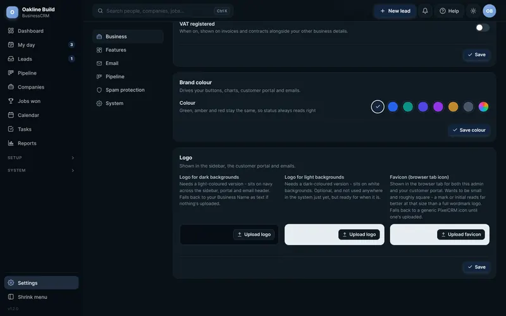Go to Pipeline in main sidebar
This screenshot has width=506, height=316.
[x=41, y=73]
